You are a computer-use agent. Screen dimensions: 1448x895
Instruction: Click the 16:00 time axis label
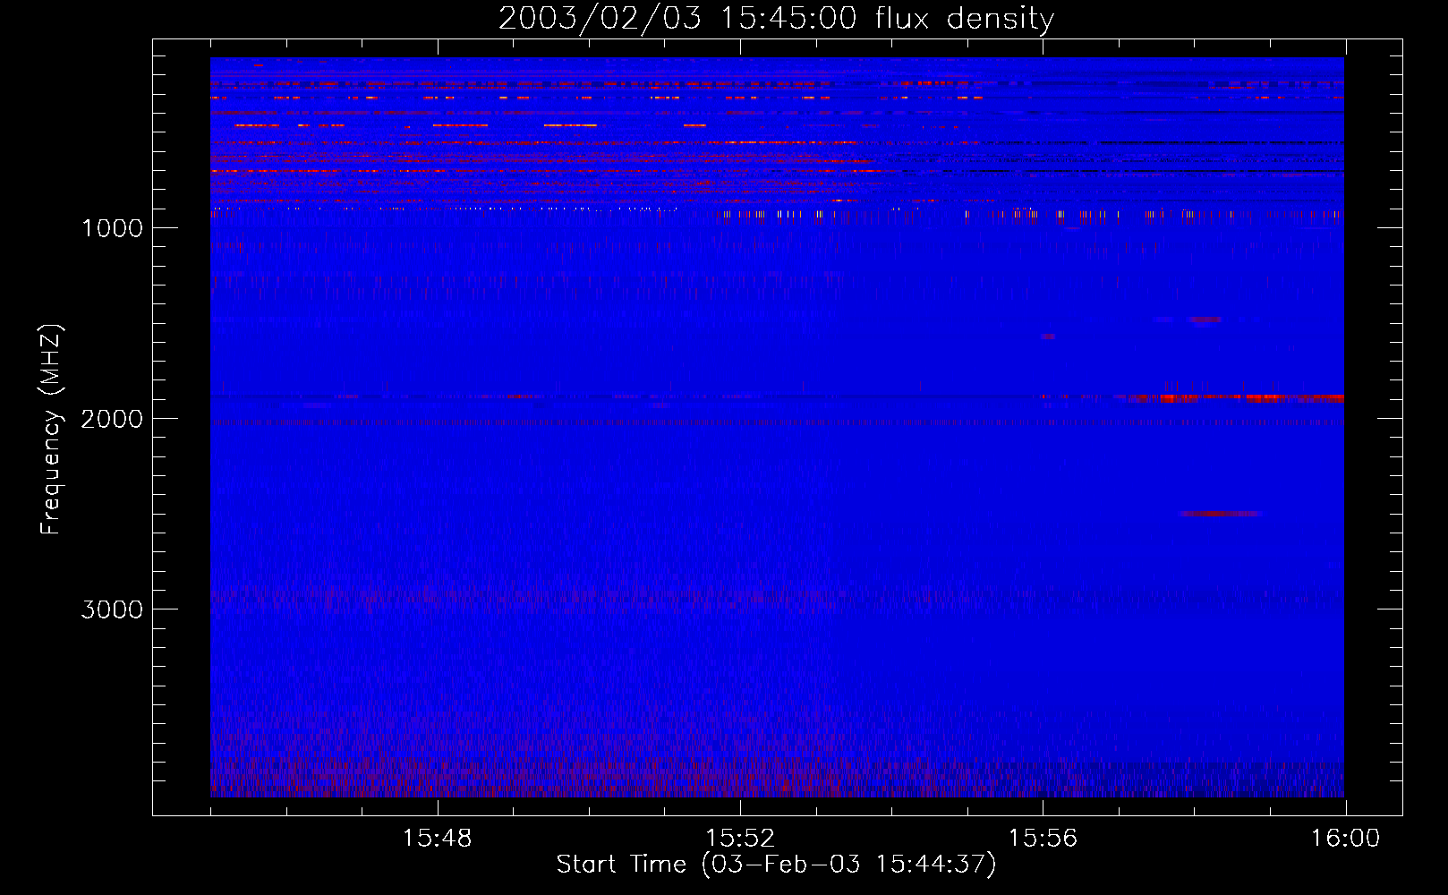point(1345,839)
